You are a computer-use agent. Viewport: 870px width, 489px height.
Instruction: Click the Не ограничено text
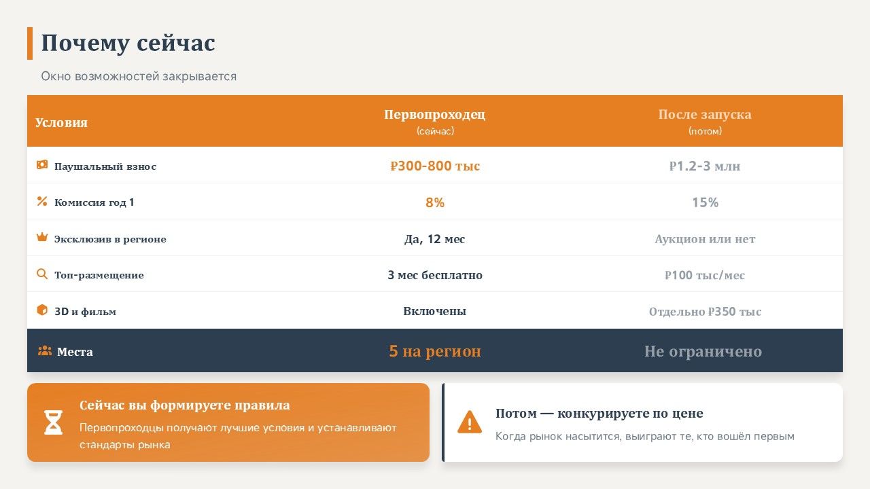point(703,351)
